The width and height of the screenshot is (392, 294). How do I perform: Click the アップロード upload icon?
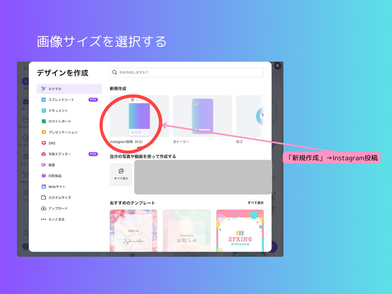coord(44,208)
